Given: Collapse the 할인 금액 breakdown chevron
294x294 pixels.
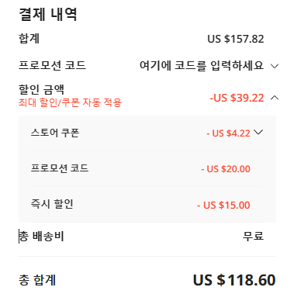Looking at the screenshot, I should click(x=275, y=98).
